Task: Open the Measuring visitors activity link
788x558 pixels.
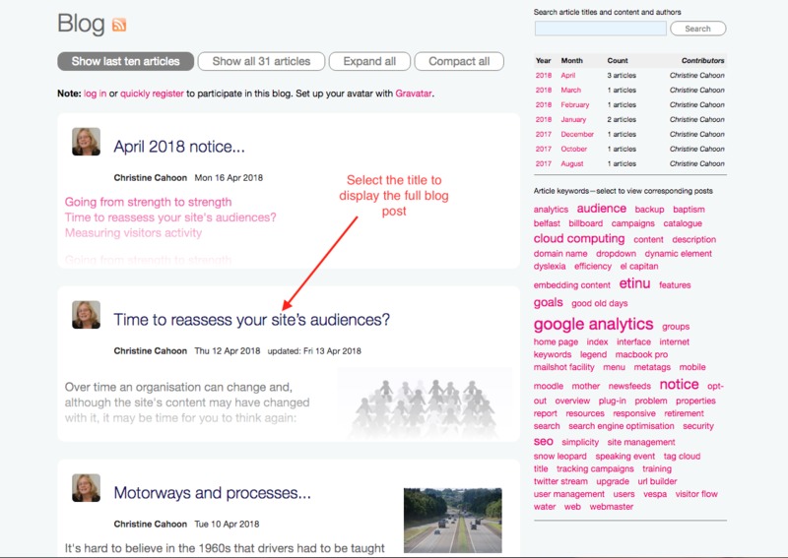Action: [133, 233]
